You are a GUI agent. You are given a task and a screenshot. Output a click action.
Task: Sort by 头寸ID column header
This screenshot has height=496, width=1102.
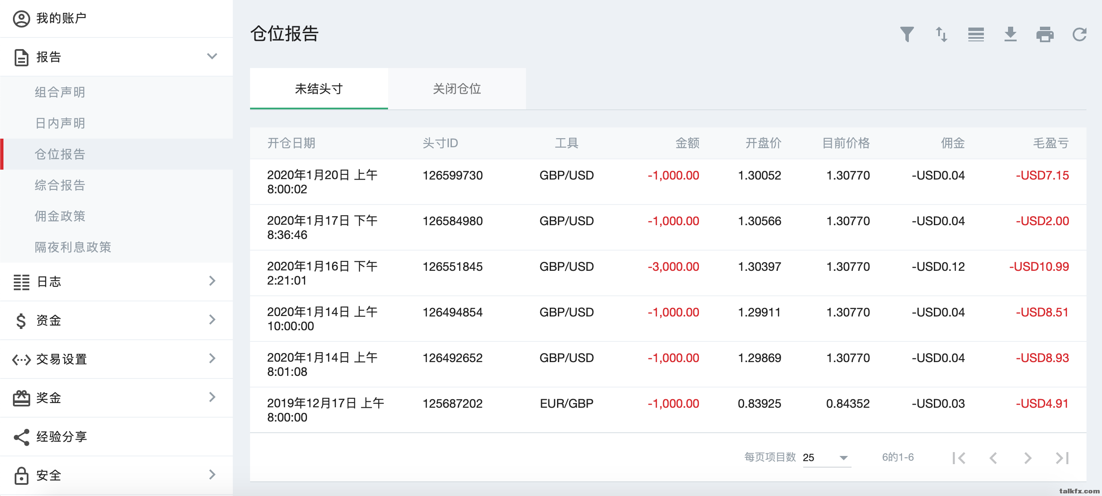440,143
